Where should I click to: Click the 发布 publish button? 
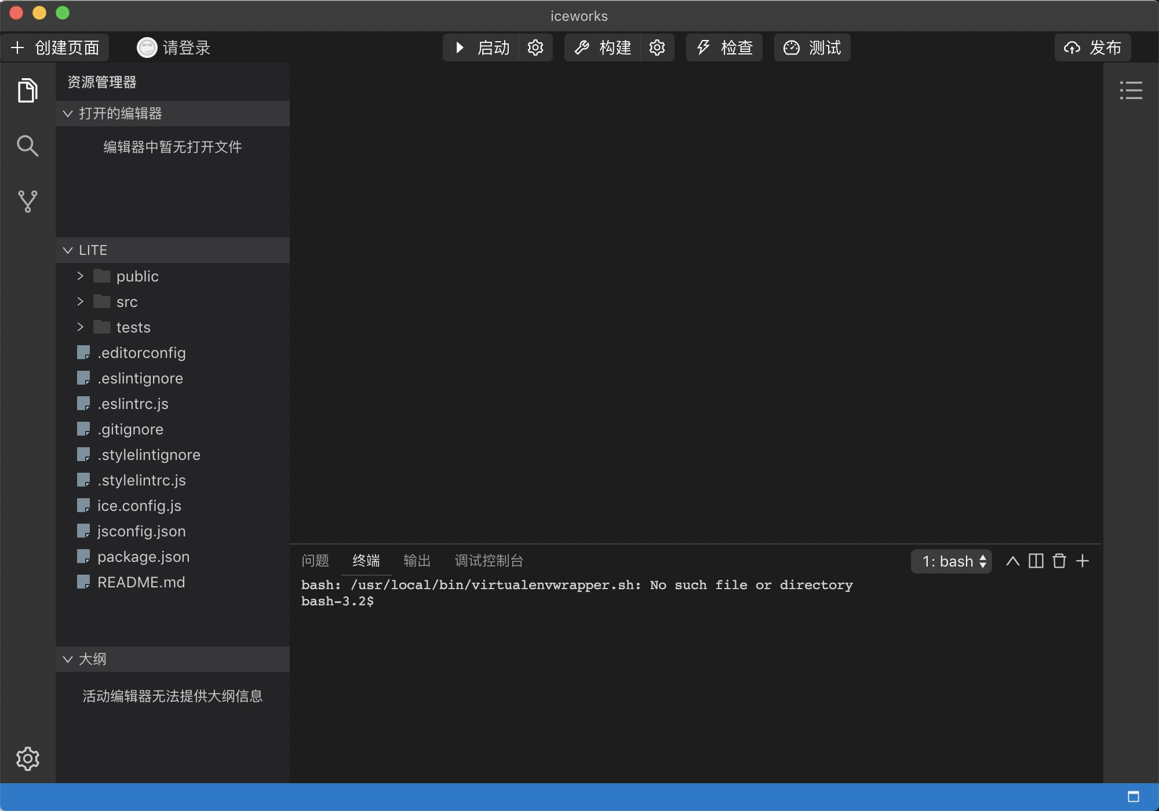[1093, 48]
